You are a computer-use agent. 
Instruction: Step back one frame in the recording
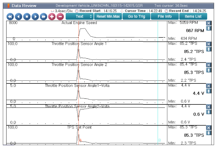[18, 16]
